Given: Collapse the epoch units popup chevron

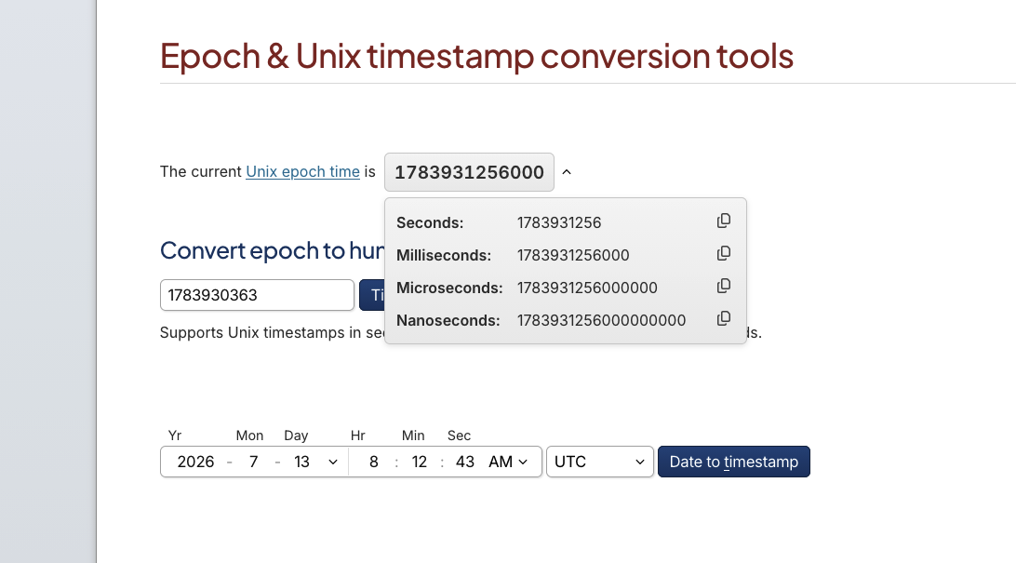Looking at the screenshot, I should pos(567,172).
